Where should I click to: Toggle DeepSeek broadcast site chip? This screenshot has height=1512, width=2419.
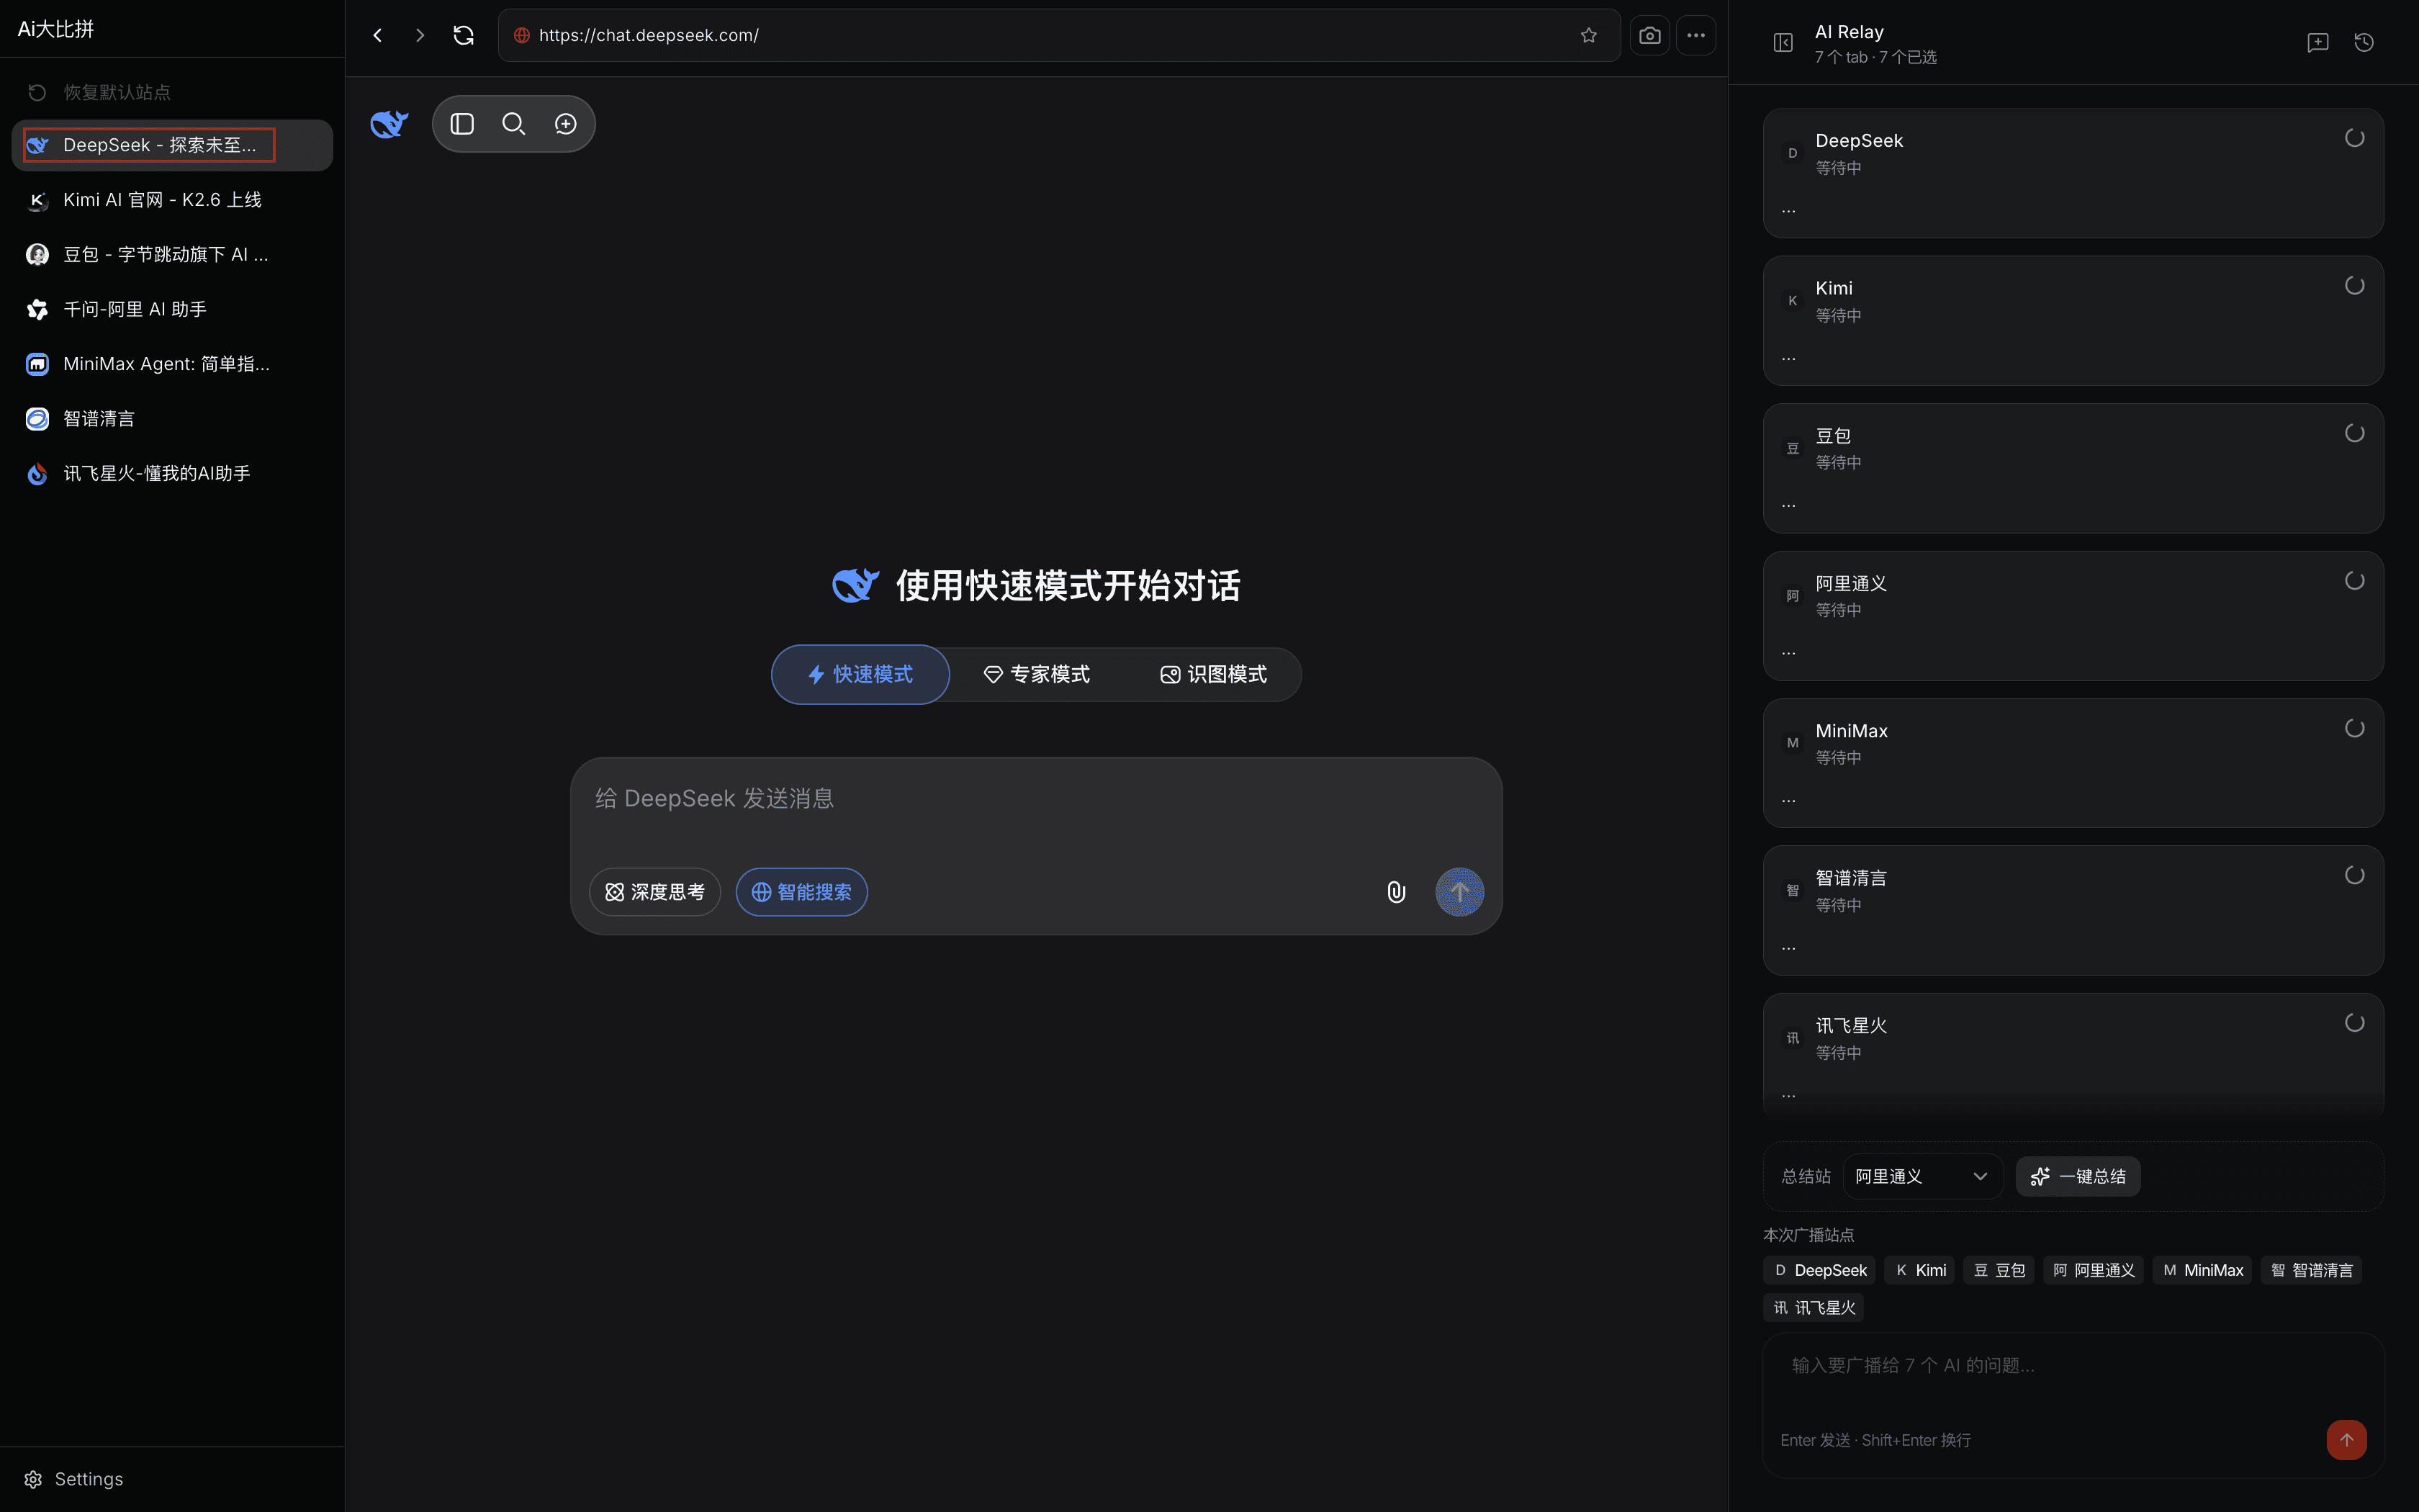coord(1819,1270)
